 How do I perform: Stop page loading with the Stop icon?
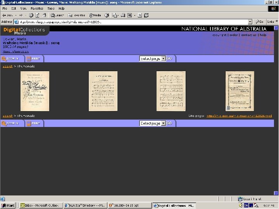point(31,15)
